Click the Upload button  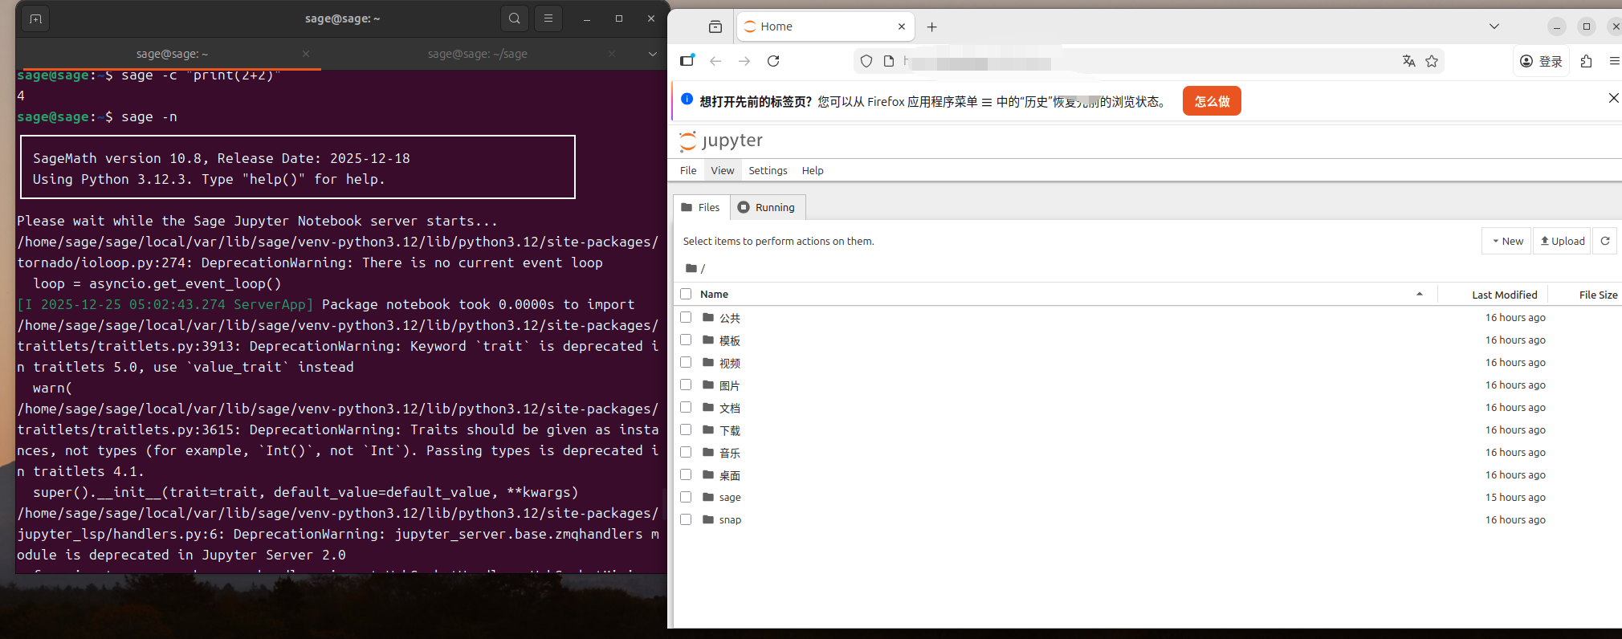click(1562, 241)
